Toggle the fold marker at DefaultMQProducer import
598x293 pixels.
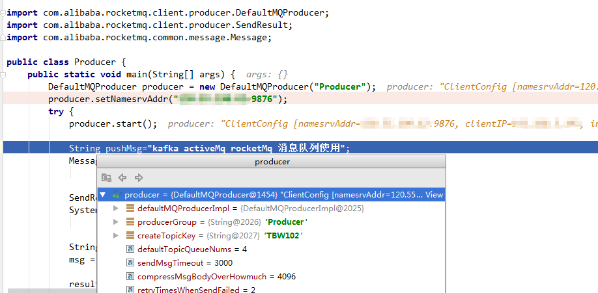3,13
